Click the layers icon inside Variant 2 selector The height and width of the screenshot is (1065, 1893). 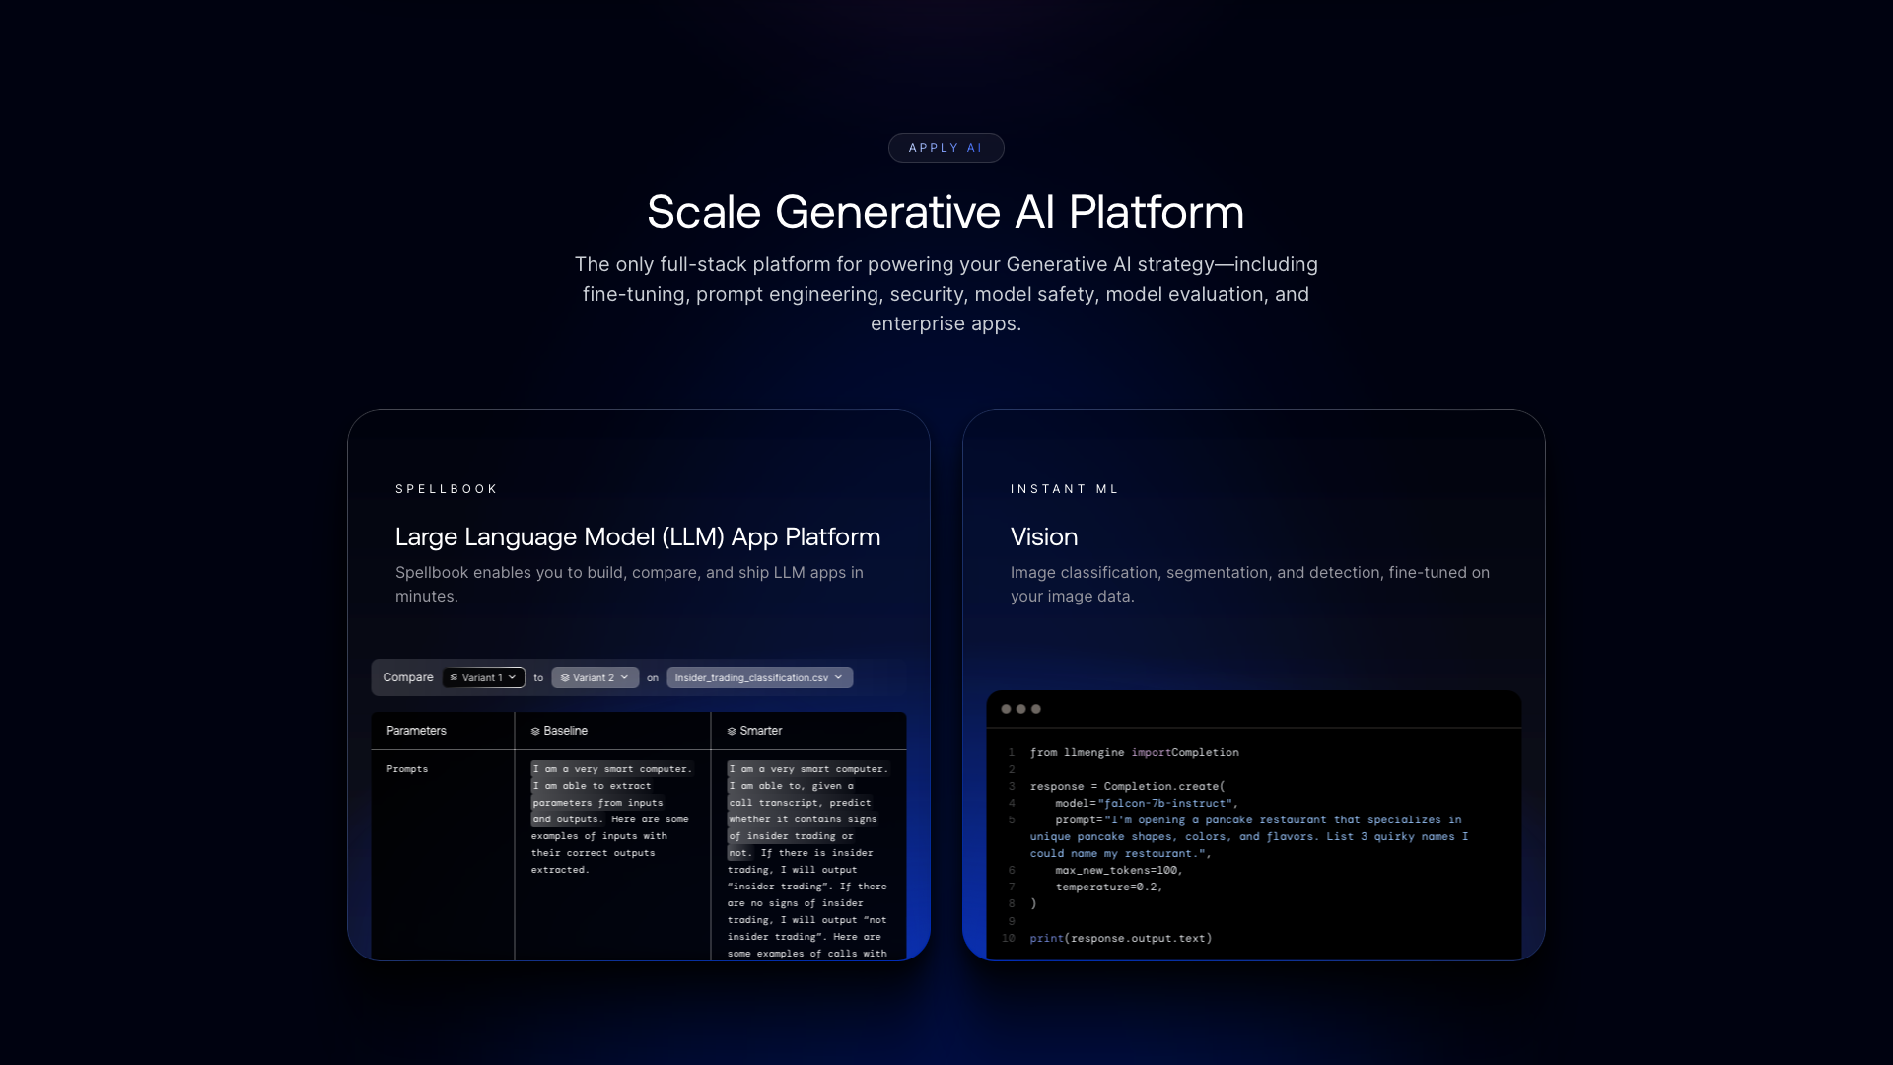565,678
